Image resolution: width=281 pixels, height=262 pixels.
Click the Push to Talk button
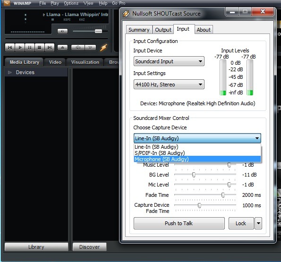pos(179,223)
